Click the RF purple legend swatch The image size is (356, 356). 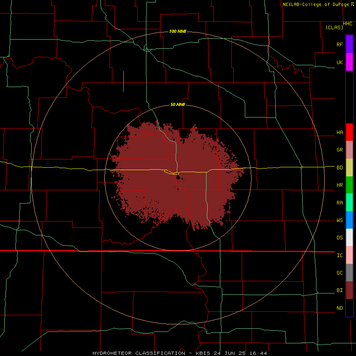click(349, 44)
